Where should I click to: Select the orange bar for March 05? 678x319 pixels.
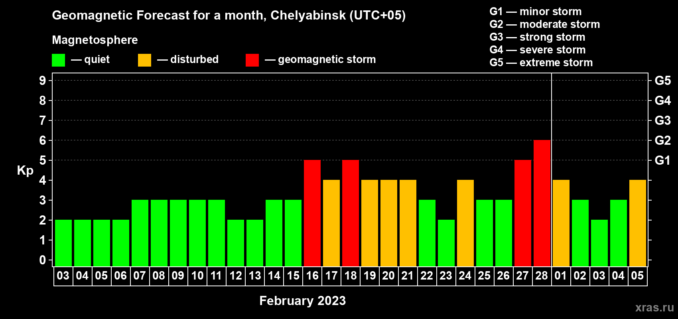coord(638,223)
